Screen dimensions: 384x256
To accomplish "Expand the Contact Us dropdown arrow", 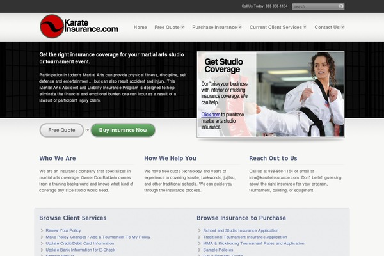I will point(342,27).
